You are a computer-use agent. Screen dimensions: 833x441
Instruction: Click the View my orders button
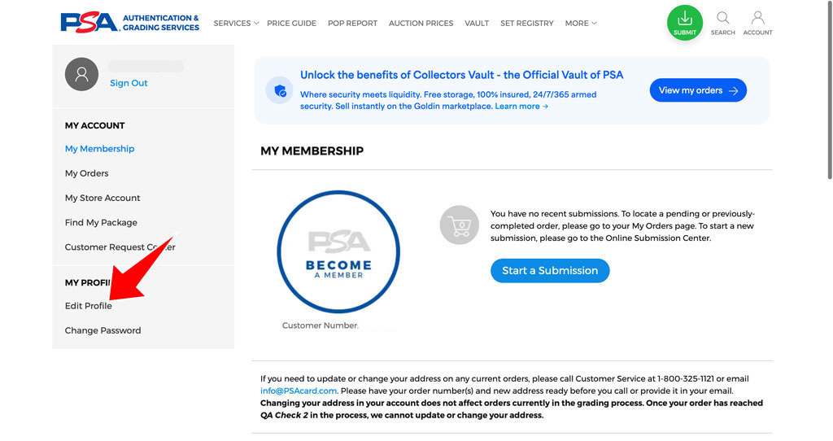tap(698, 90)
